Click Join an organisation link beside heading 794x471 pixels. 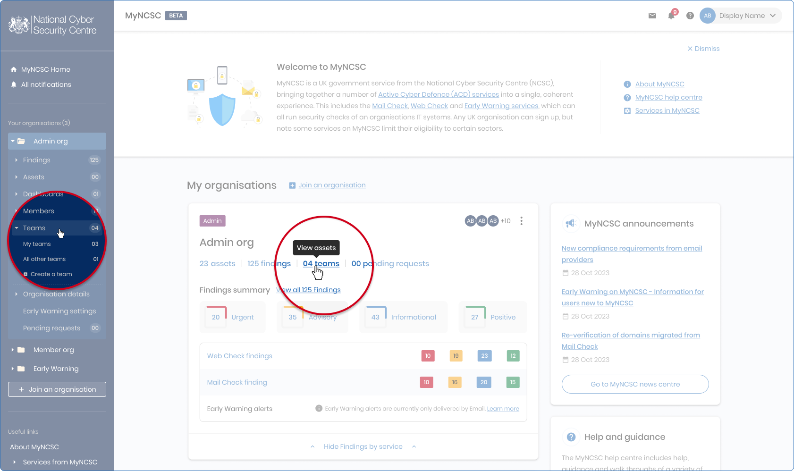[x=332, y=185]
